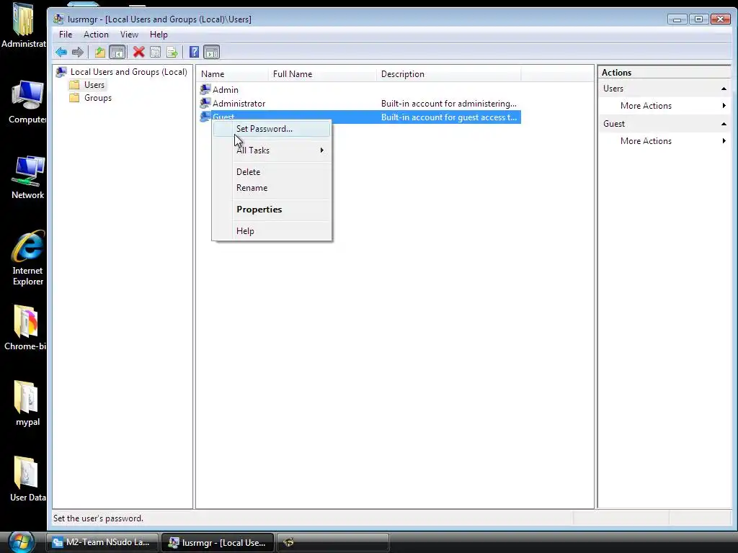Viewport: 738px width, 553px height.
Task: Click the lusrmgr window title bar icon
Action: [x=58, y=19]
